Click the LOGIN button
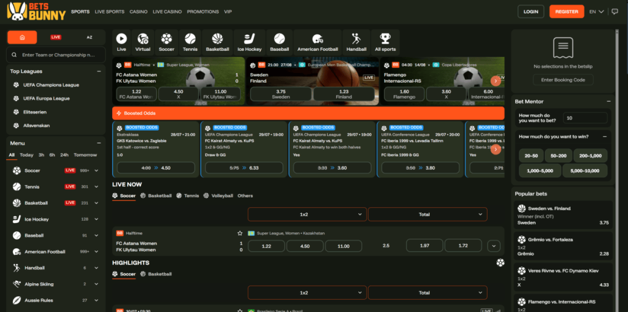The image size is (628, 312). 530,12
